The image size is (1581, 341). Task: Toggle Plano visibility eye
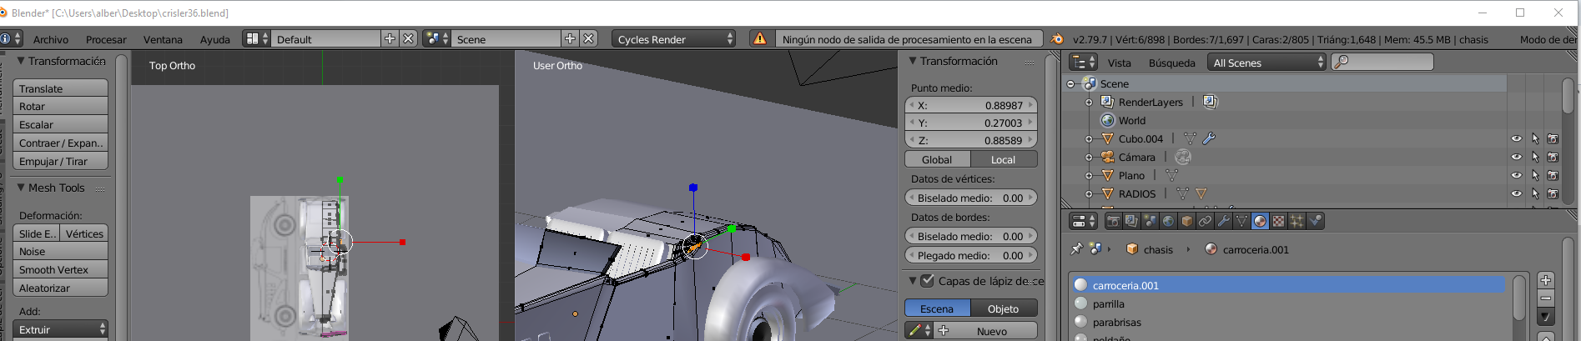coord(1516,175)
